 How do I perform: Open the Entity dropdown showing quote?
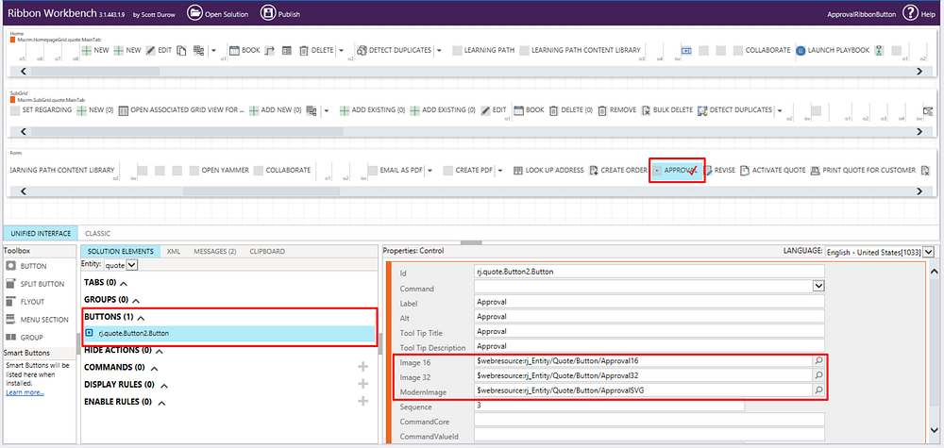coord(131,266)
